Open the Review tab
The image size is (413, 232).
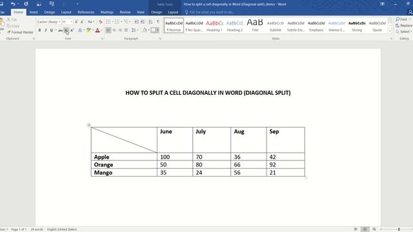(x=125, y=12)
